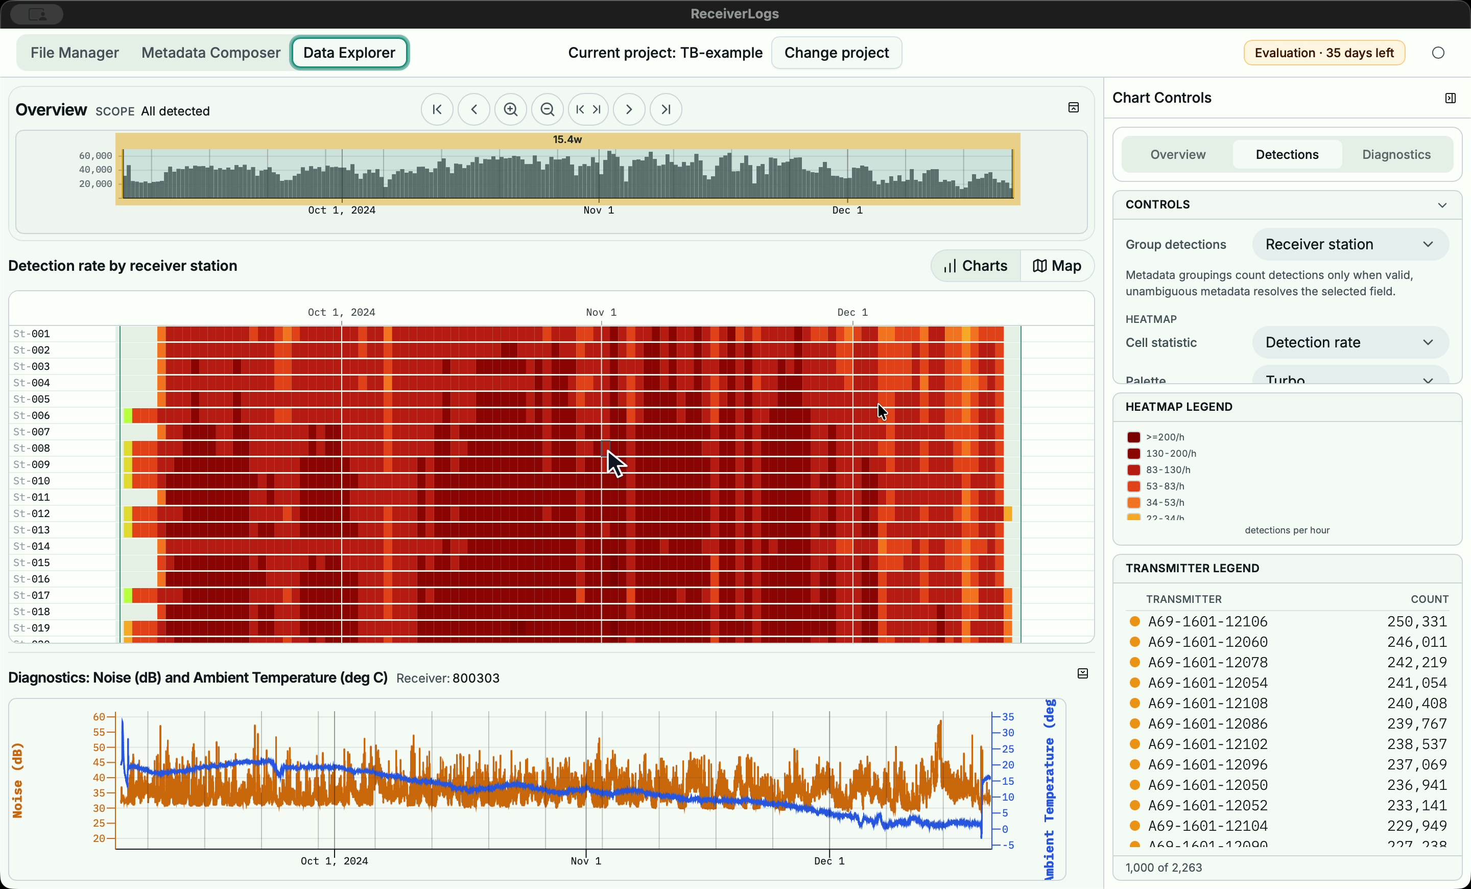
Task: Step the timeline window forward
Action: coord(629,109)
